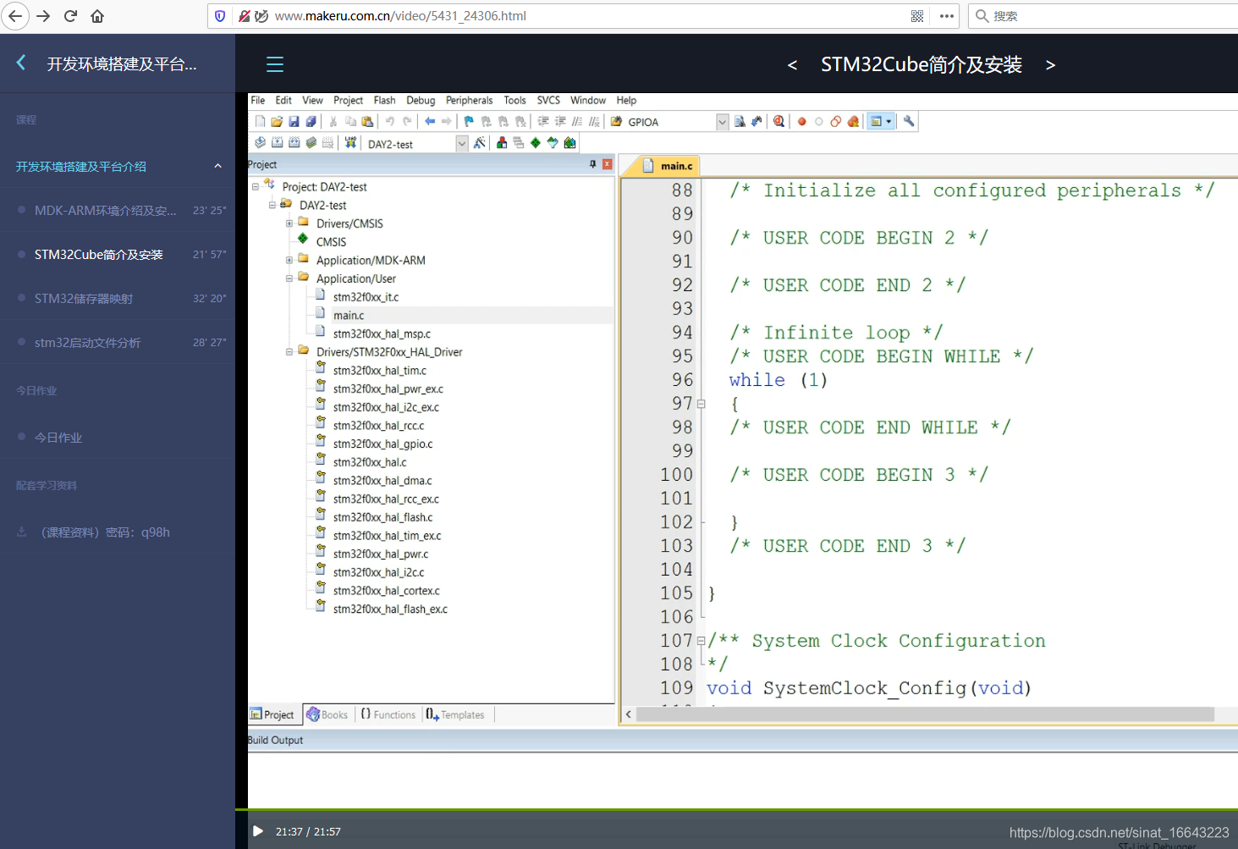1238x849 pixels.
Task: Click the QR code icon in address bar
Action: [917, 16]
